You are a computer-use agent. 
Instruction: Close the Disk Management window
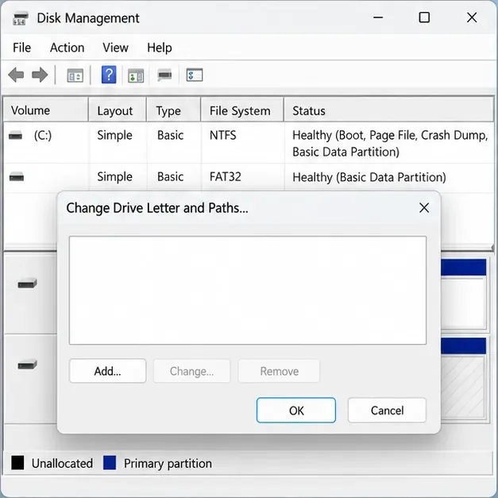point(472,17)
